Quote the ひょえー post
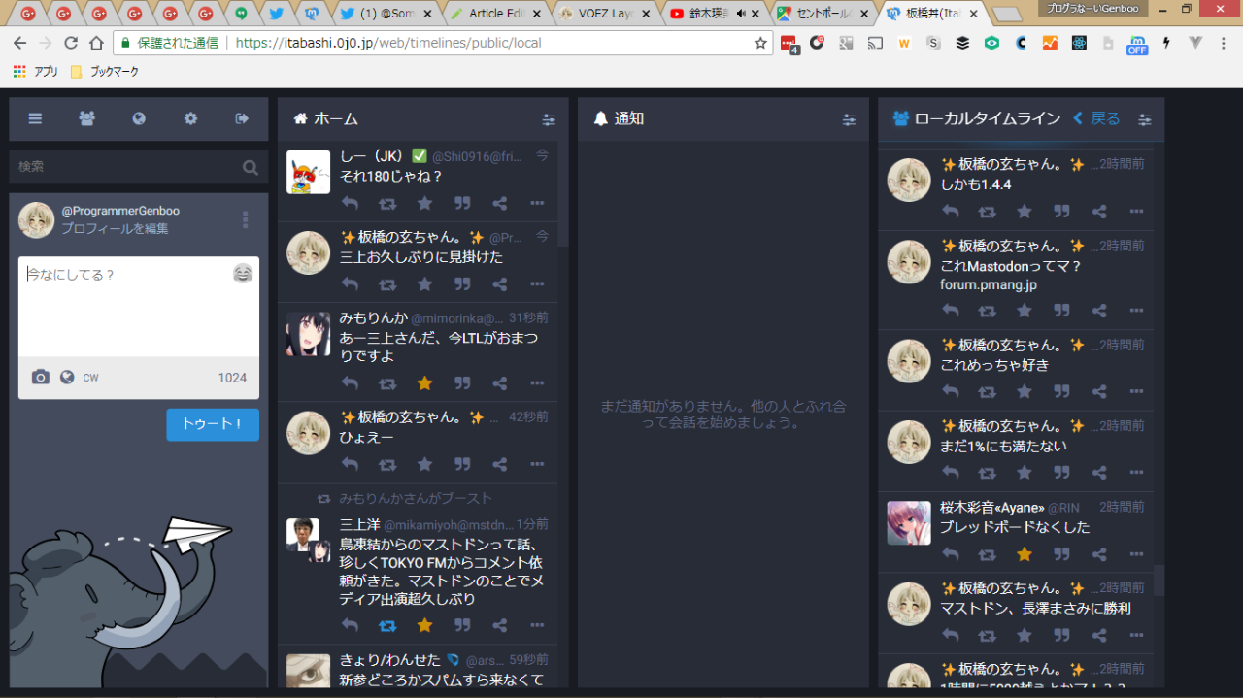 pyautogui.click(x=462, y=464)
